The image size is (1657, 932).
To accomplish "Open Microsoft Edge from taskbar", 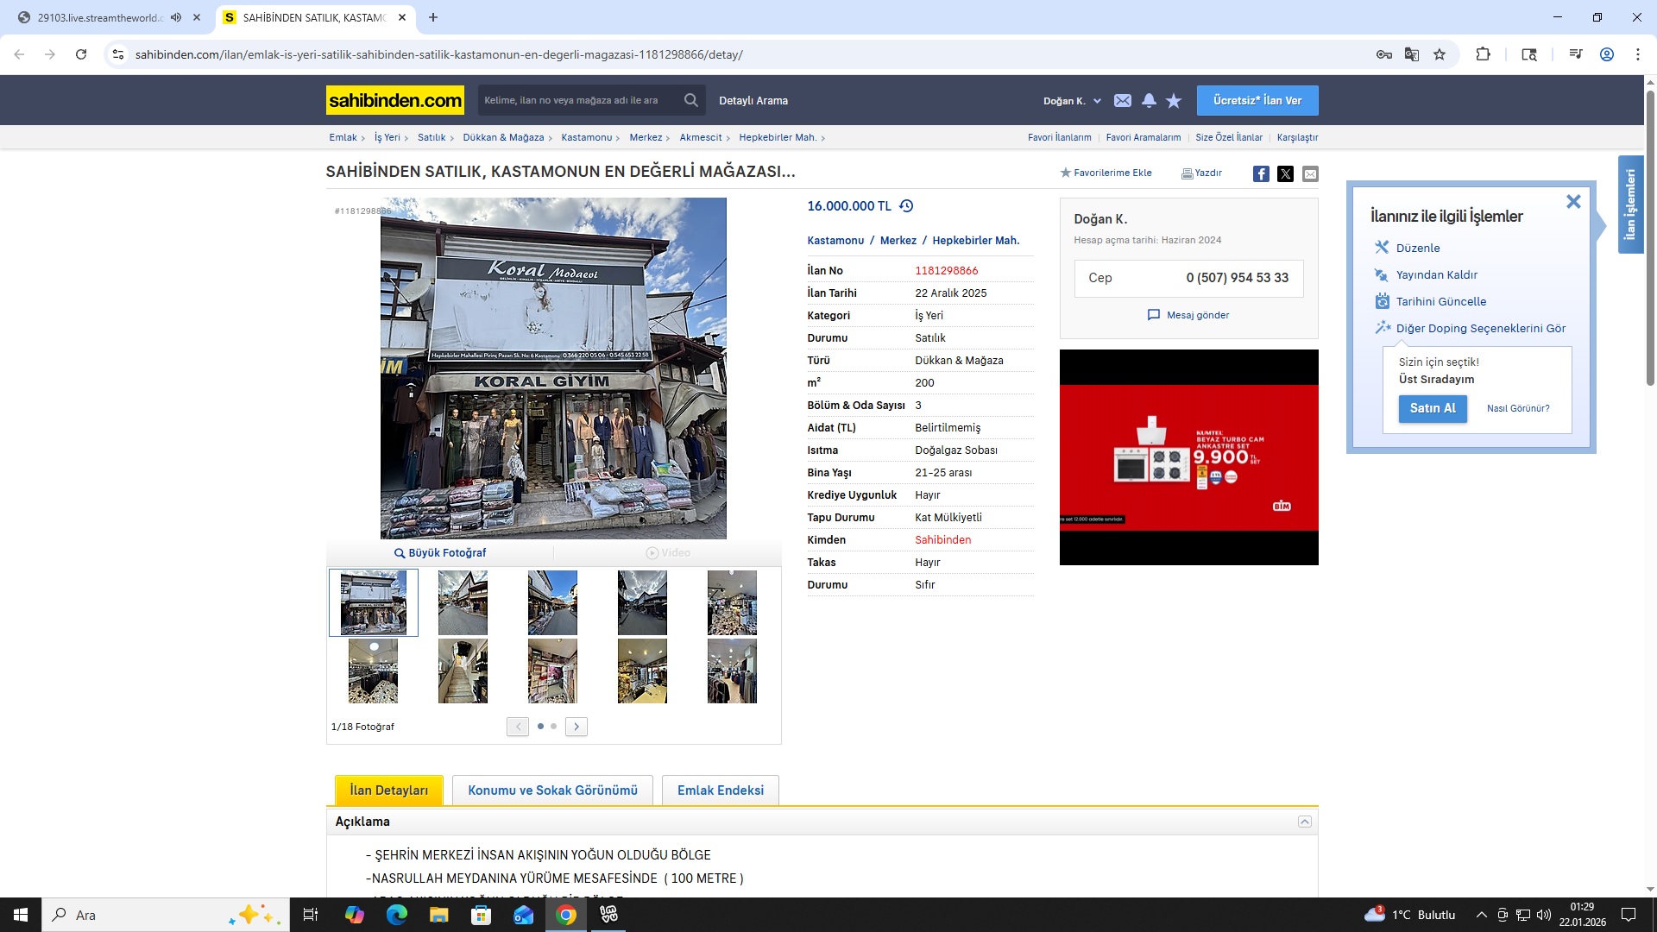I will coord(397,915).
